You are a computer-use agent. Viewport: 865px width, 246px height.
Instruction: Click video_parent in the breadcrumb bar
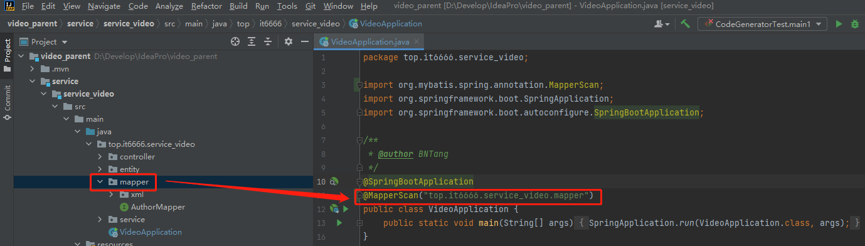(x=32, y=24)
